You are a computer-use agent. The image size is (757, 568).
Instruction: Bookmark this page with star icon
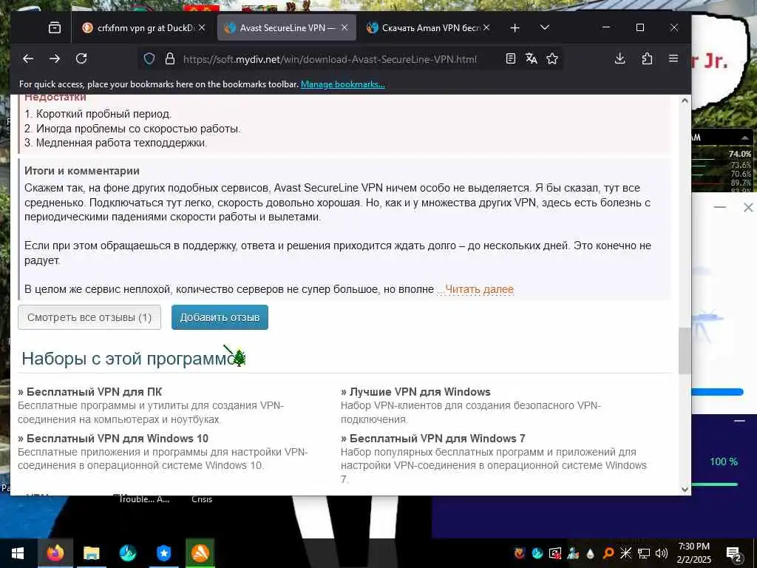[x=552, y=59]
